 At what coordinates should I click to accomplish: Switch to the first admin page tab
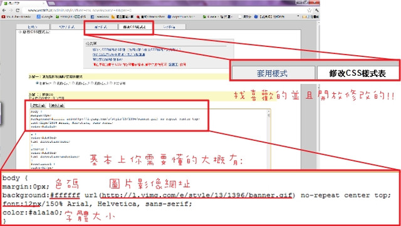(x=33, y=27)
